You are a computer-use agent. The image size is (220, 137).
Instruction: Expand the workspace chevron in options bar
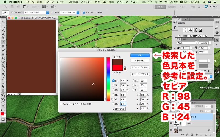[199, 7]
